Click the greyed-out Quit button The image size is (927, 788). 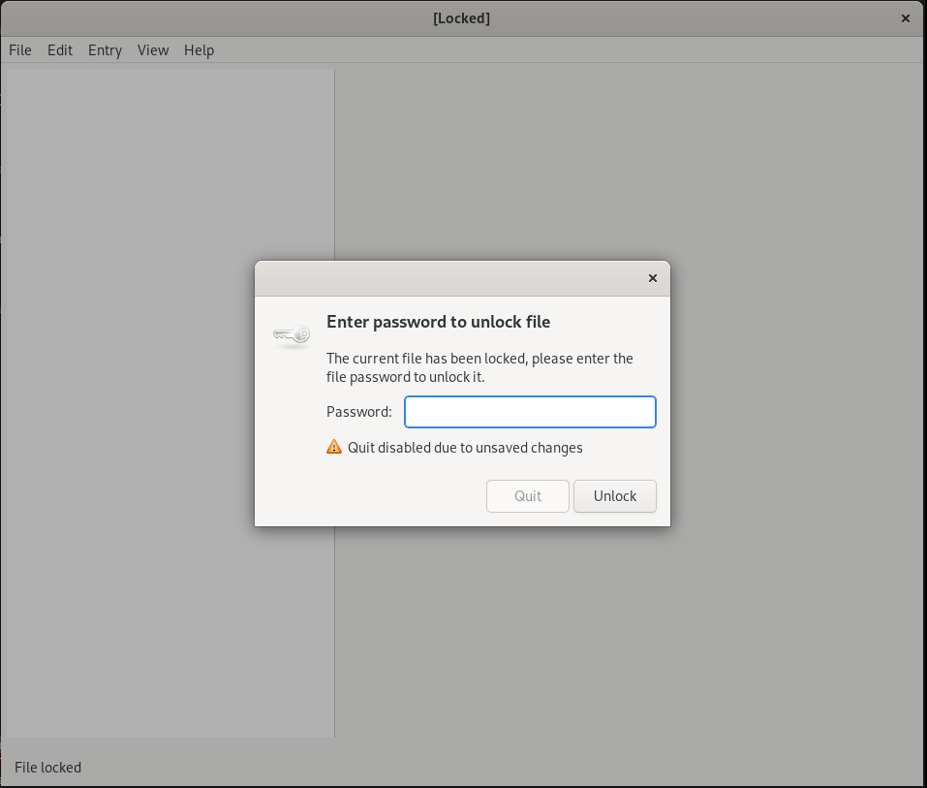coord(528,496)
